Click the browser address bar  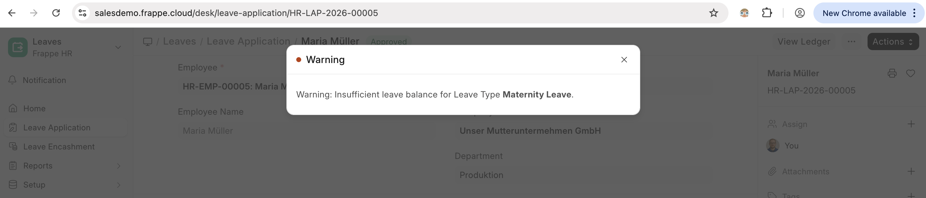pyautogui.click(x=359, y=13)
